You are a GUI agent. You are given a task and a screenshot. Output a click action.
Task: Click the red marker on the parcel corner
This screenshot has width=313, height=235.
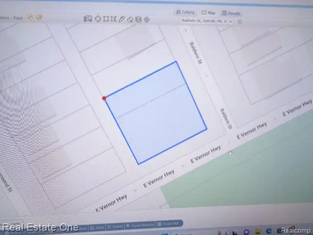click(x=104, y=98)
